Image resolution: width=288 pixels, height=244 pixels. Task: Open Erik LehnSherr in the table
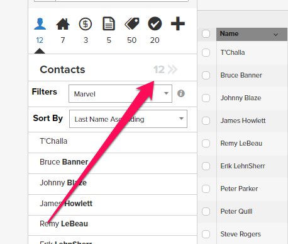tap(243, 166)
